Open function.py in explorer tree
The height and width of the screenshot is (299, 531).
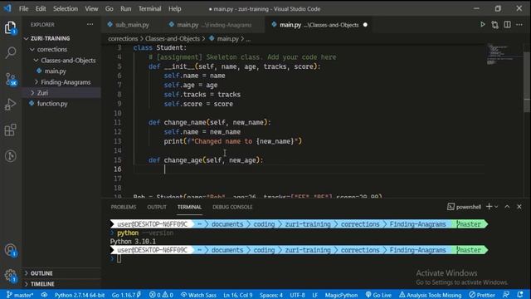61,103
